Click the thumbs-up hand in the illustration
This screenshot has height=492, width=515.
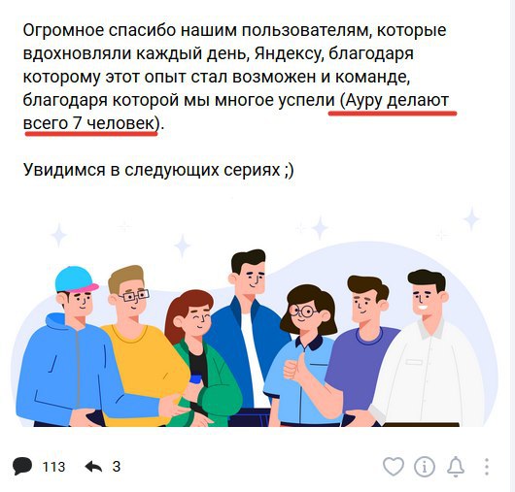[295, 369]
